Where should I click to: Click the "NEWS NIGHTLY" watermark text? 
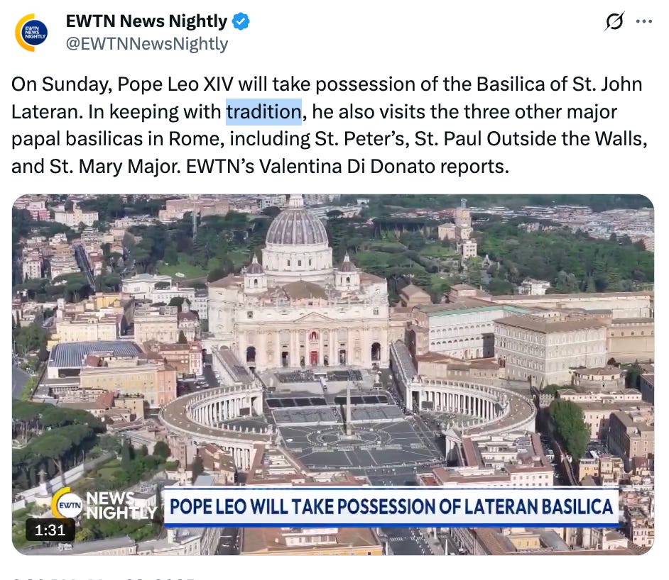[120, 506]
